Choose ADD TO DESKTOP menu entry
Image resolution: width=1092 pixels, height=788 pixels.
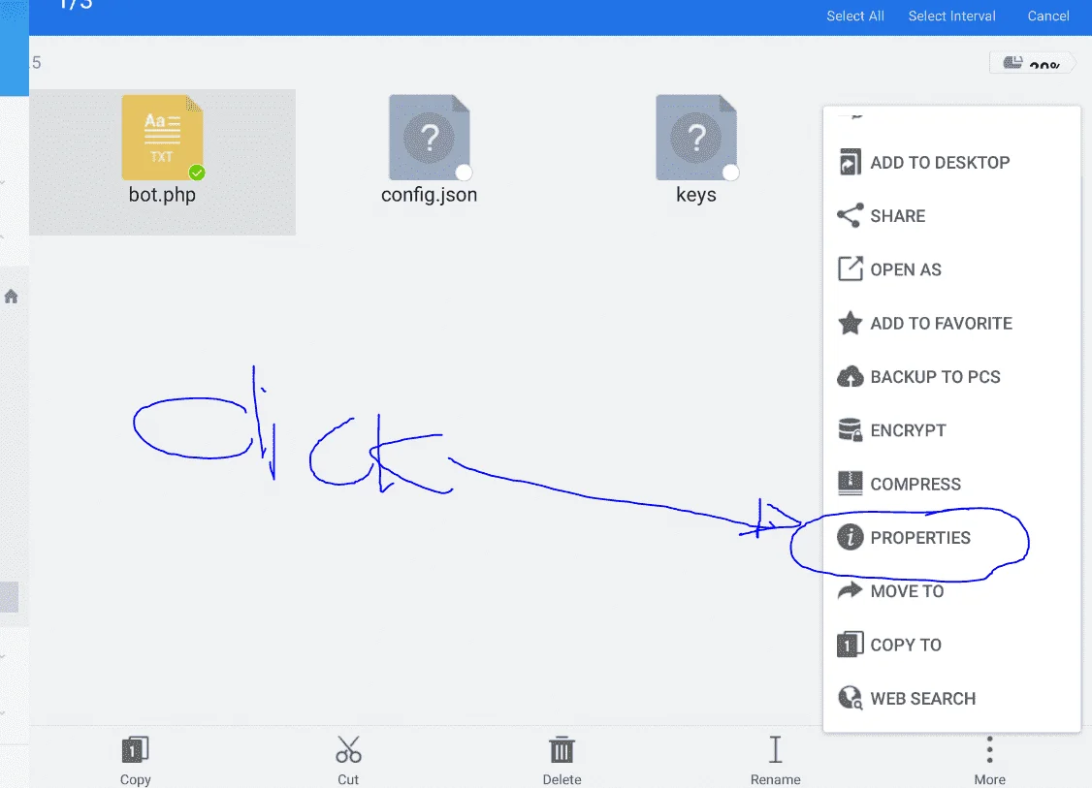coord(951,162)
